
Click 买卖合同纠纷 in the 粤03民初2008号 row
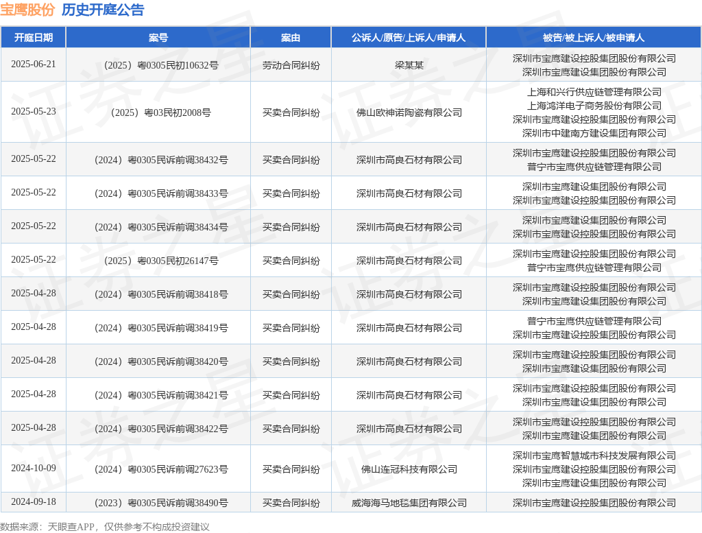point(291,112)
